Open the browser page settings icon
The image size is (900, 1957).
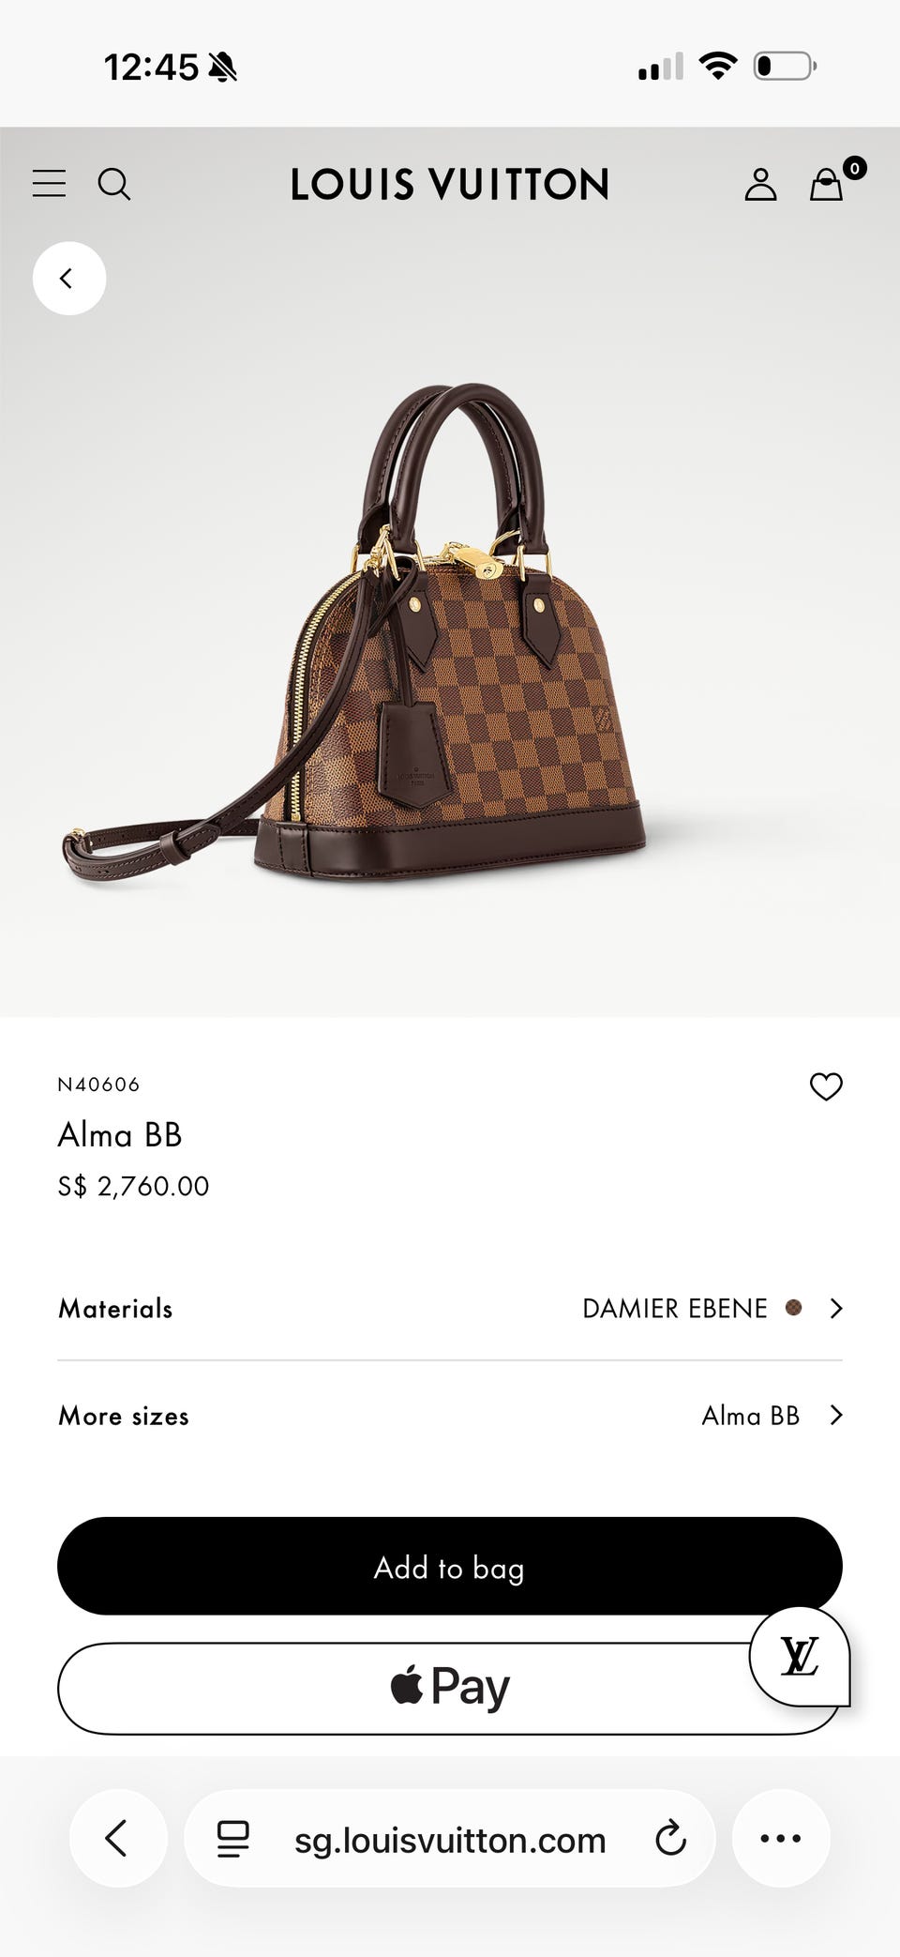[233, 1839]
